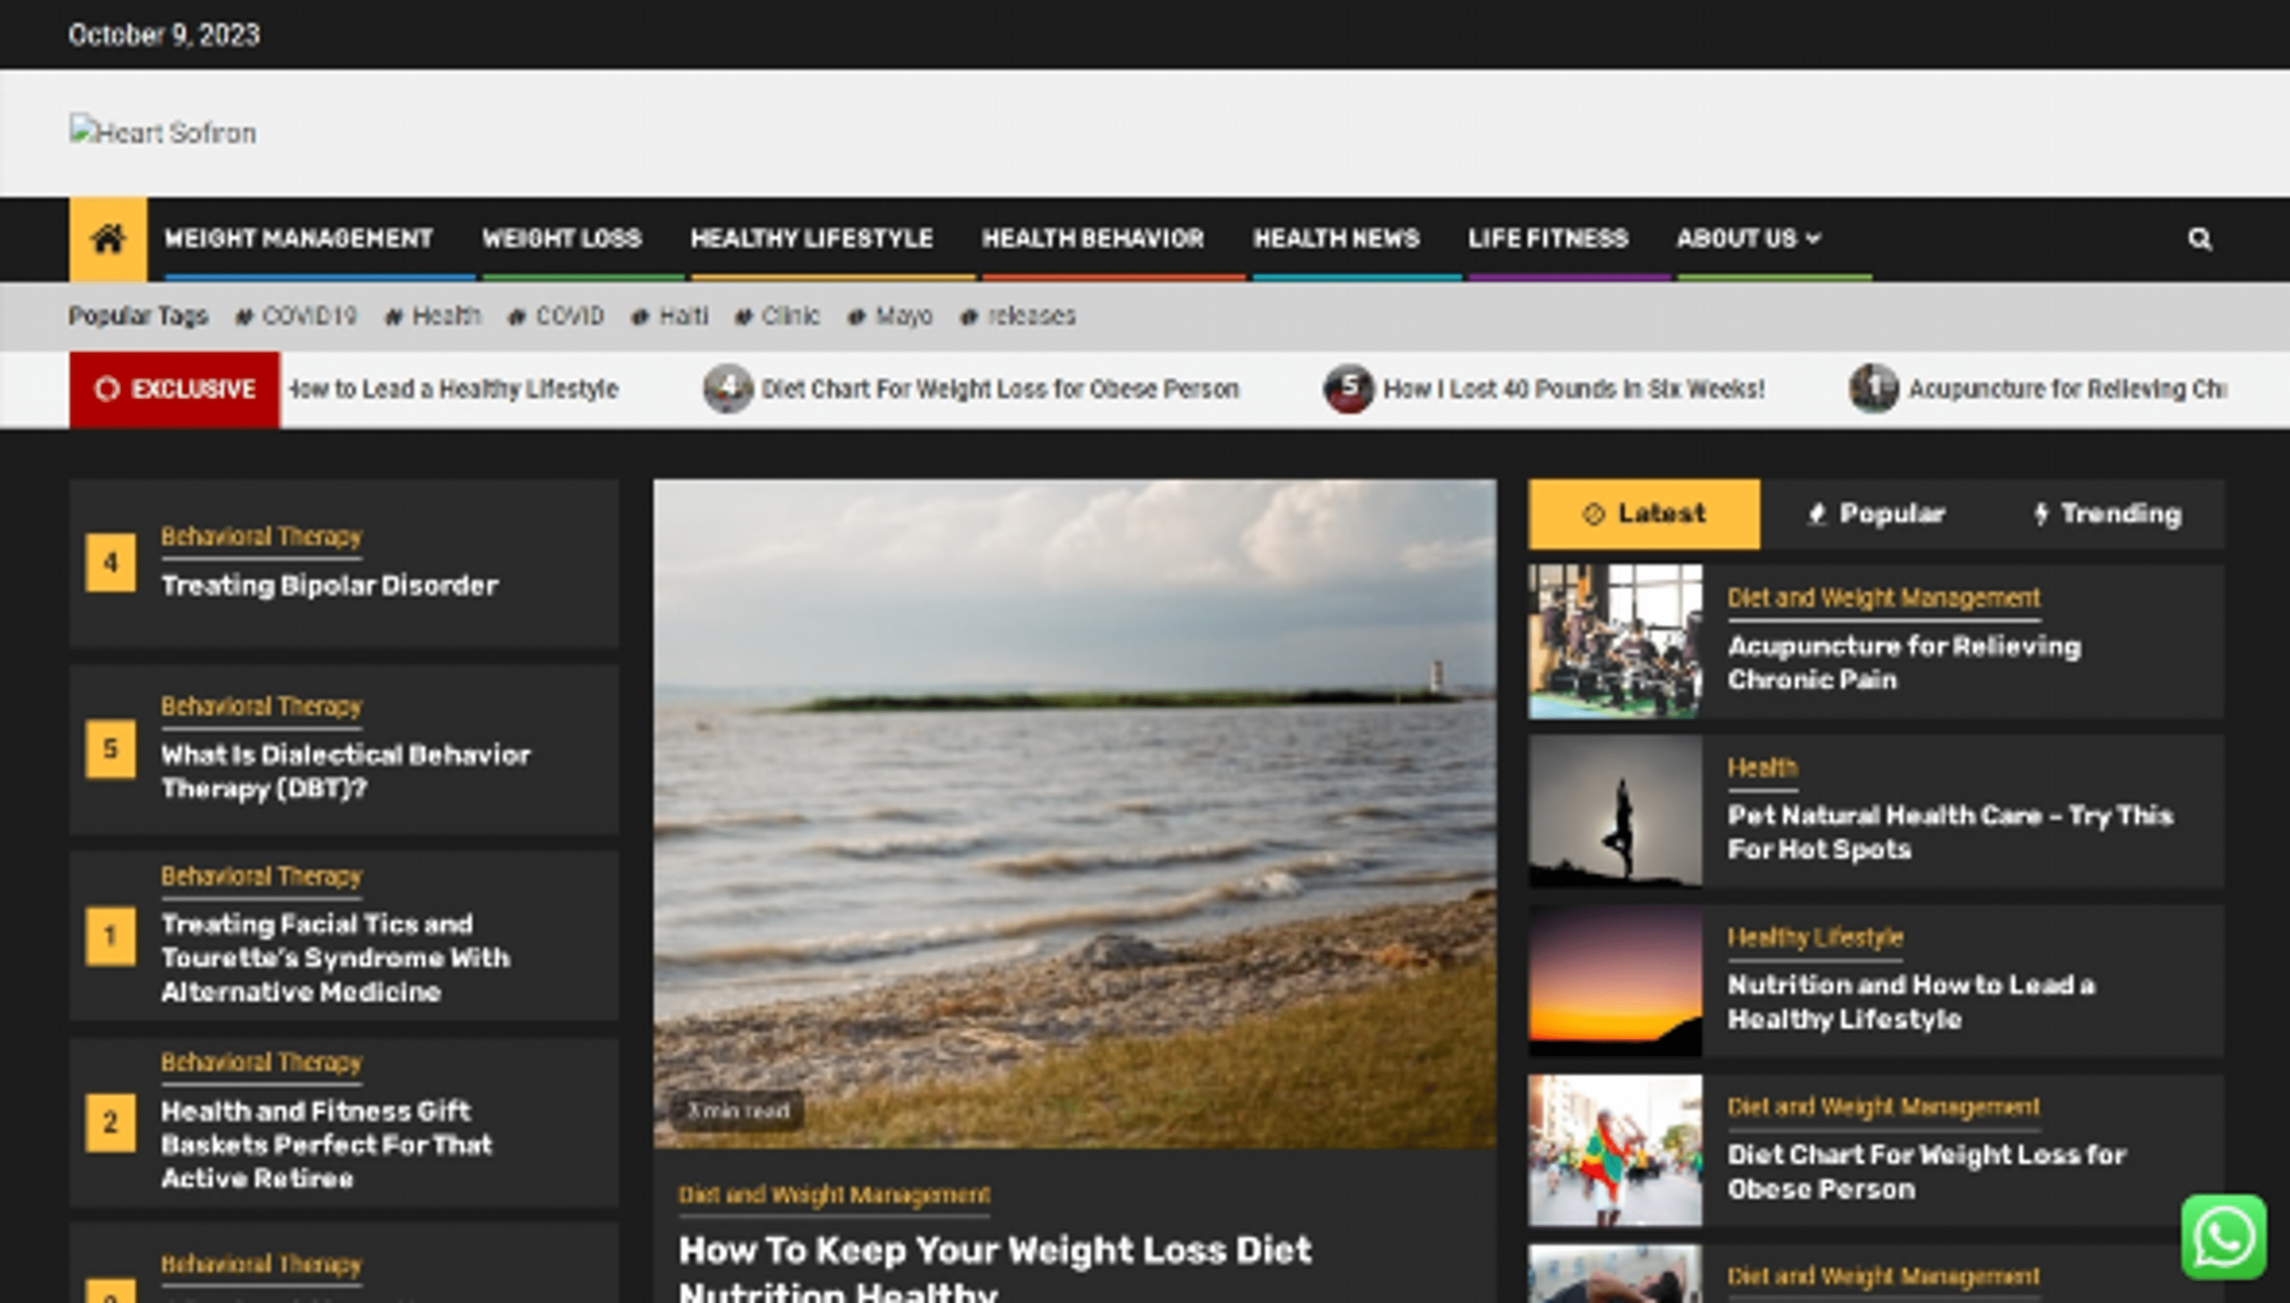
Task: Click the yellow Home icon
Action: tap(109, 239)
